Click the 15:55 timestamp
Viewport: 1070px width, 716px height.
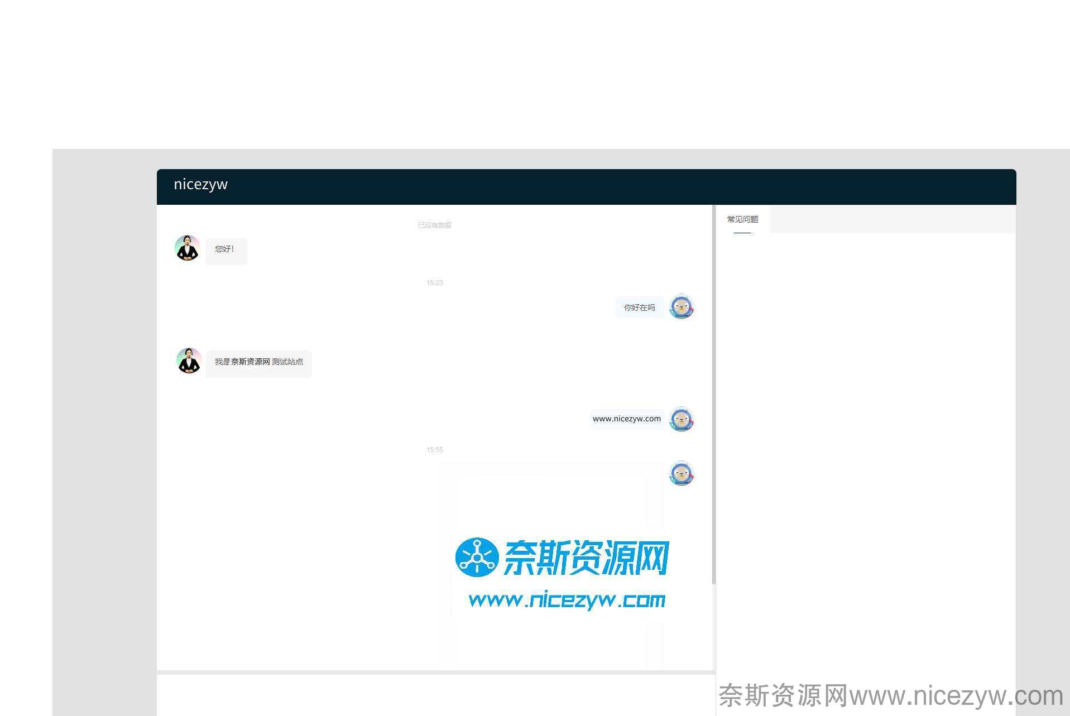pyautogui.click(x=435, y=449)
